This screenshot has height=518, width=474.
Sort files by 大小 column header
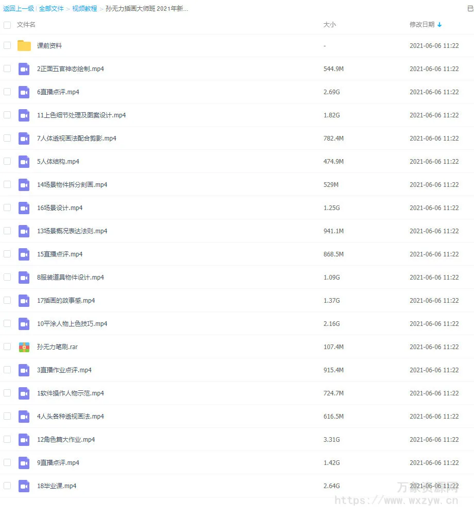click(329, 25)
